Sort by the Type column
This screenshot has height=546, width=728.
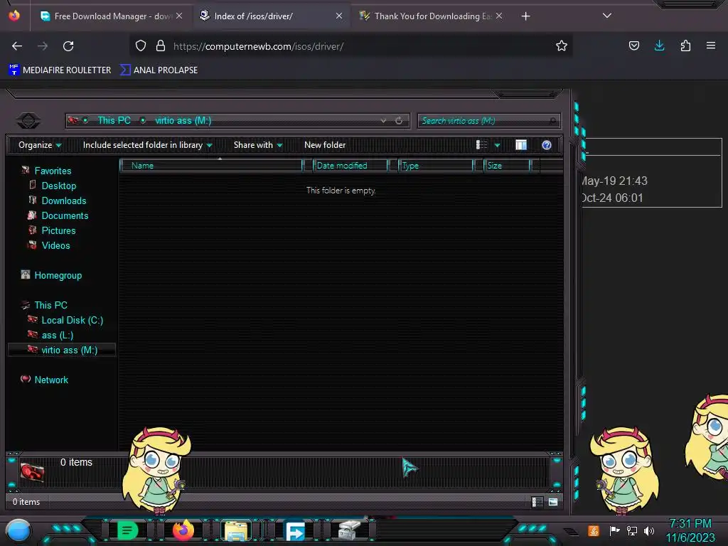[436, 166]
